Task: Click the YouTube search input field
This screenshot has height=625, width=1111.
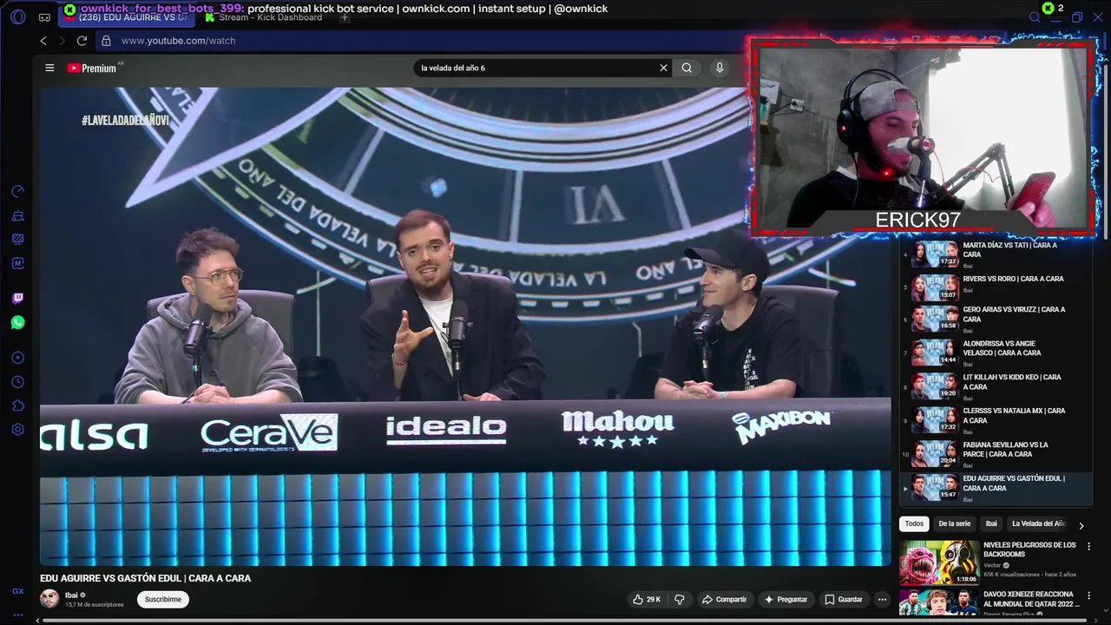Action: 534,68
